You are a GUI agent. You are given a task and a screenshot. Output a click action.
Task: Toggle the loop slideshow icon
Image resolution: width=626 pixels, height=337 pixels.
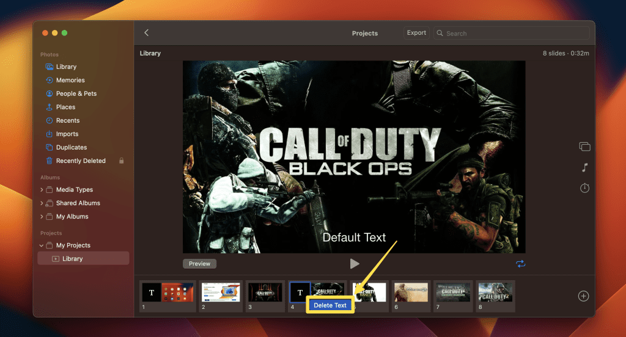click(x=521, y=264)
